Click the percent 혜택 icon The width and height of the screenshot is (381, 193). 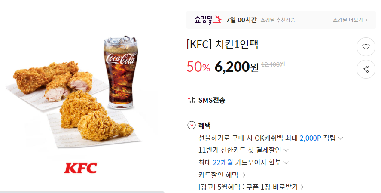click(x=192, y=126)
